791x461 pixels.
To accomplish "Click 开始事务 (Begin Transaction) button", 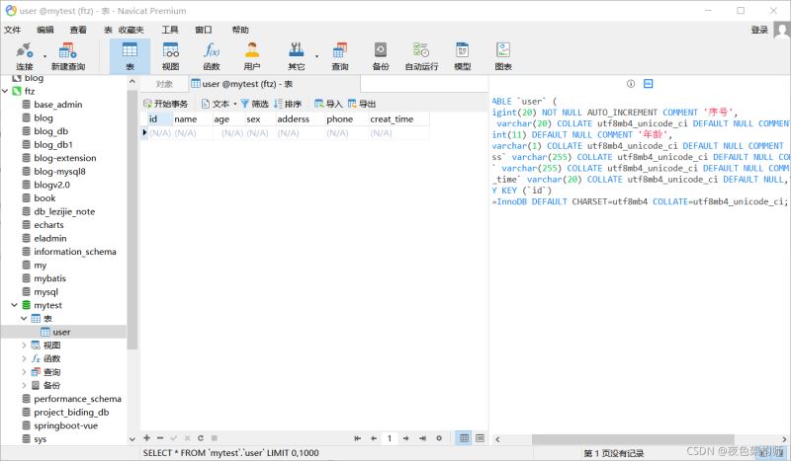I will point(165,104).
